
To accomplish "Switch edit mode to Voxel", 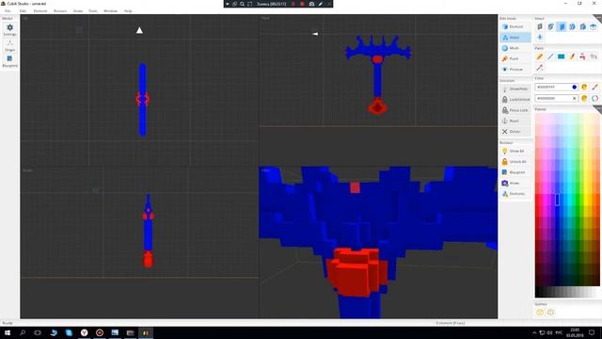I will click(515, 38).
